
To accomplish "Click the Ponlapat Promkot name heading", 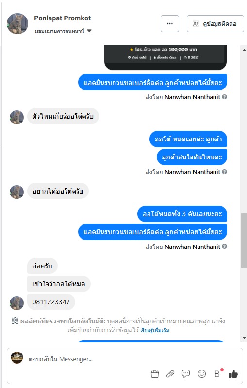I will [63, 18].
